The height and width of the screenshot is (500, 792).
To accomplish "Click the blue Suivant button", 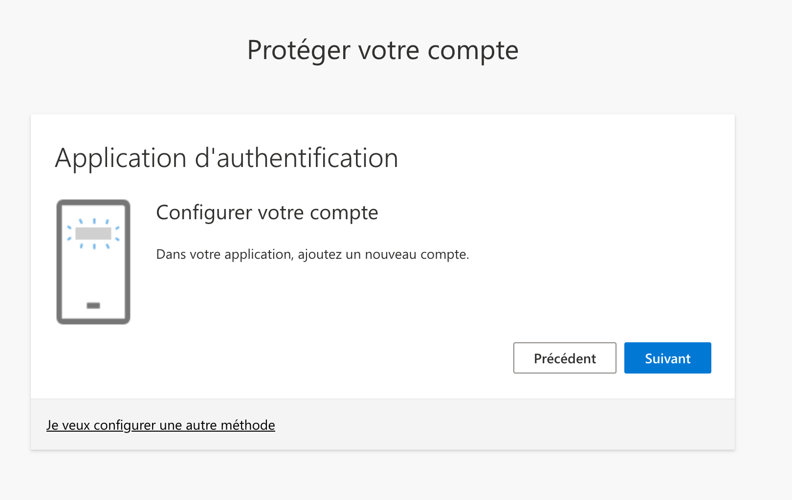I will (x=667, y=358).
